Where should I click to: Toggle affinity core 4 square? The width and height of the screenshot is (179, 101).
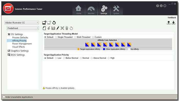[111, 45]
